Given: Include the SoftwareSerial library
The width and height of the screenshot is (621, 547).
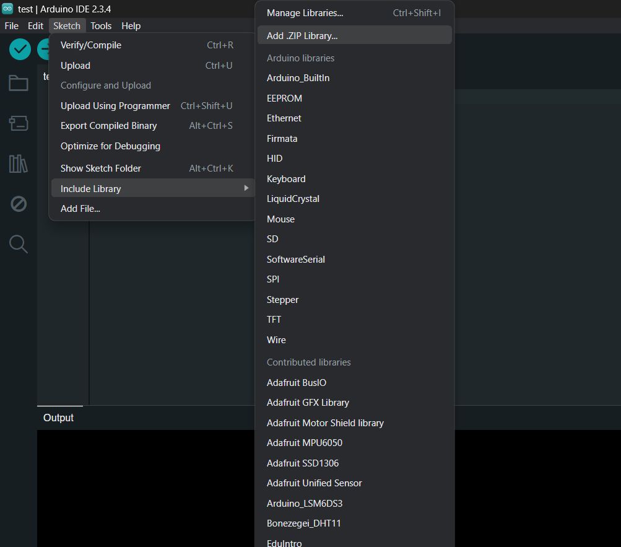Looking at the screenshot, I should (x=355, y=260).
